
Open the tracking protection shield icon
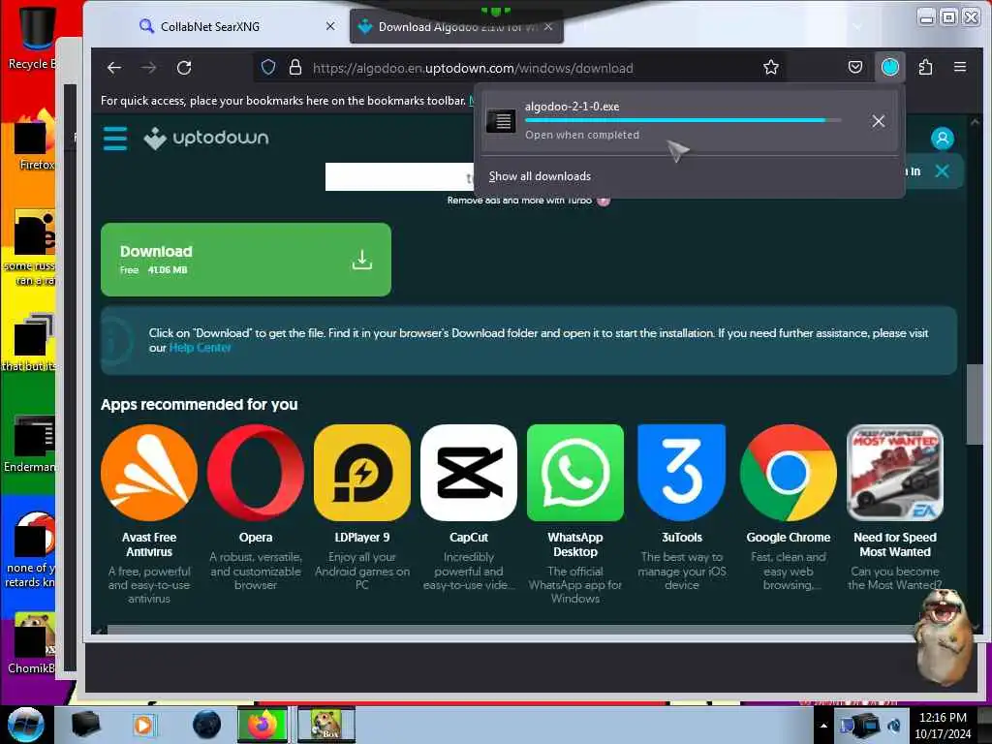pos(268,67)
